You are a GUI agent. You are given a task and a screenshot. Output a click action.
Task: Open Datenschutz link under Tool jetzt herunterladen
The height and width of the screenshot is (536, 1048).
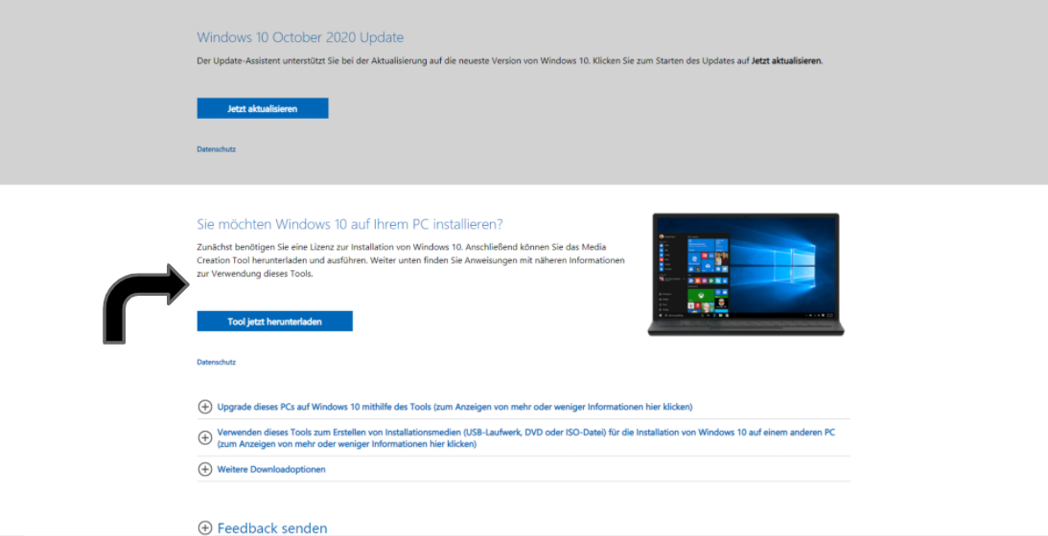pyautogui.click(x=217, y=362)
